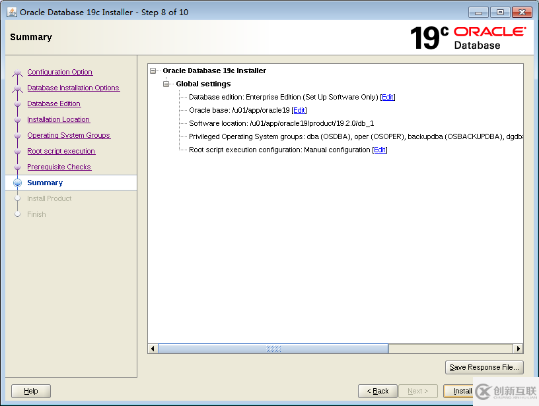Close the installer window
Image resolution: width=539 pixels, height=406 pixels.
[522, 13]
